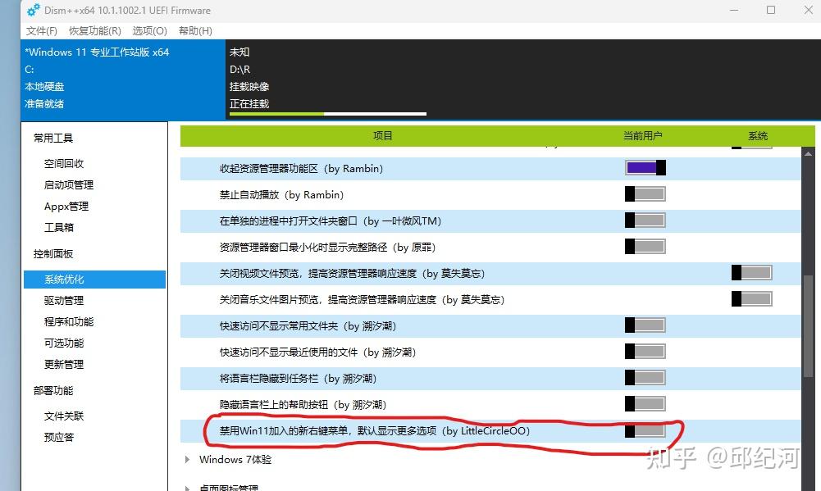Open the 帮助(H) menu
The image size is (821, 491).
click(194, 30)
